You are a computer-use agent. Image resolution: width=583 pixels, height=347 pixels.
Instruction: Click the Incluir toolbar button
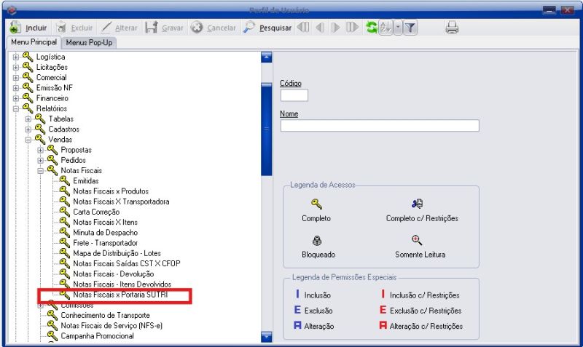pos(29,28)
